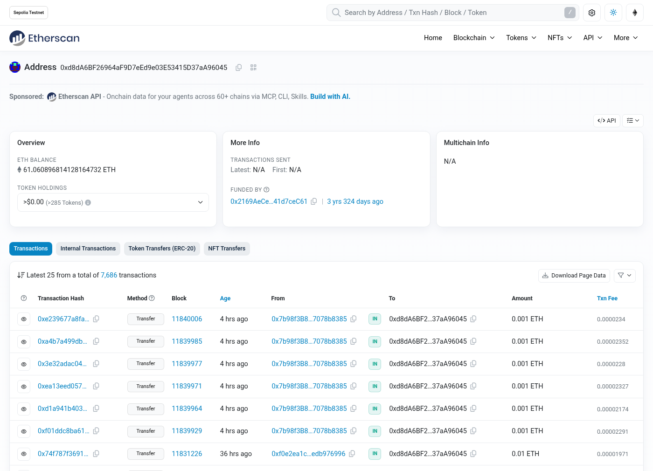Image resolution: width=653 pixels, height=471 pixels.
Task: Click the Etherscan logo
Action: point(44,38)
